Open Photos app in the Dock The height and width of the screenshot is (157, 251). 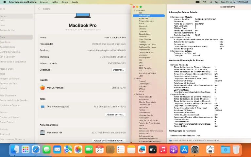(78, 149)
